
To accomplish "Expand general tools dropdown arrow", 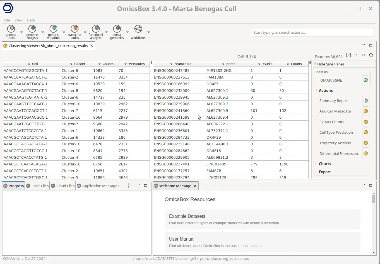I will tap(21, 32).
